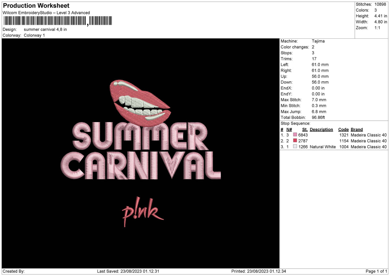
Task: Click thread code 1154
Action: [344, 141]
